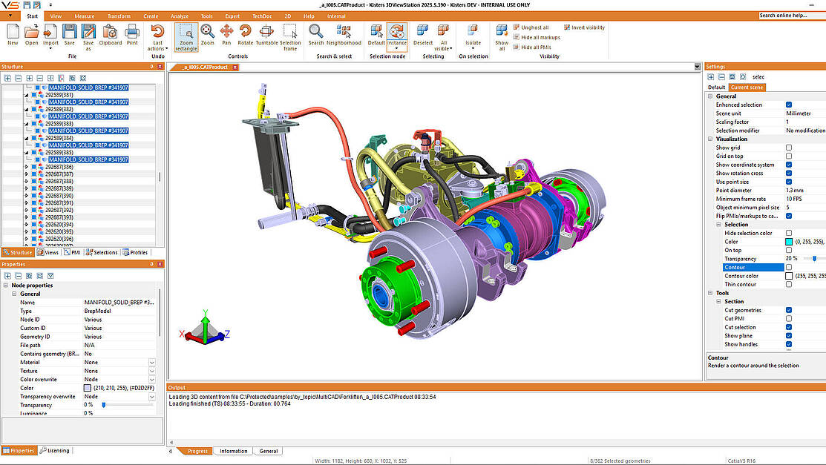Click the cyan selection Color swatch
The width and height of the screenshot is (826, 465).
coord(788,242)
